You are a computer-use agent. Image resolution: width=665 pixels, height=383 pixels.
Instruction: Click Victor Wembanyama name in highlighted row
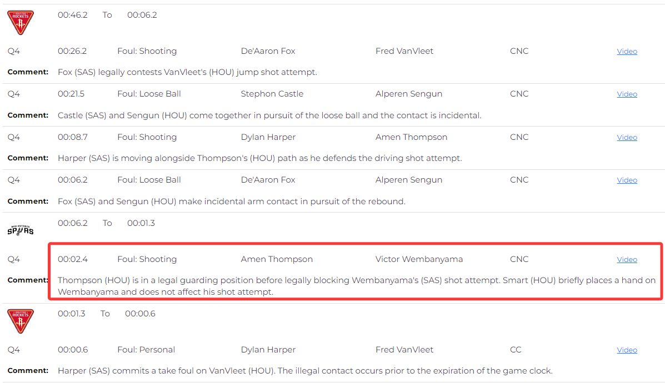419,259
